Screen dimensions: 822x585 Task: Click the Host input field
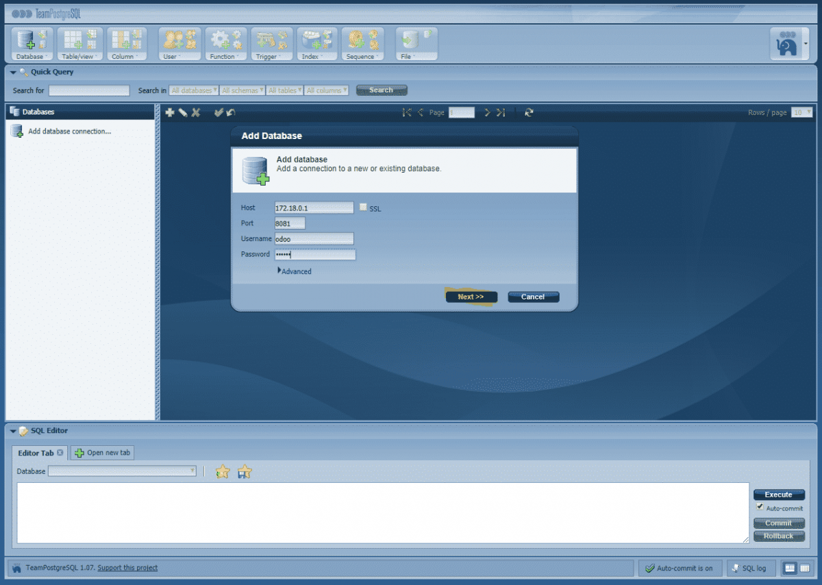pyautogui.click(x=314, y=208)
